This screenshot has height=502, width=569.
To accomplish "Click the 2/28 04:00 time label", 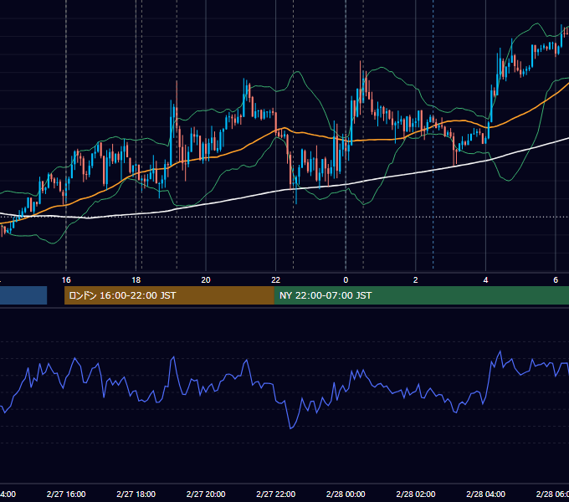I will click(x=485, y=494).
